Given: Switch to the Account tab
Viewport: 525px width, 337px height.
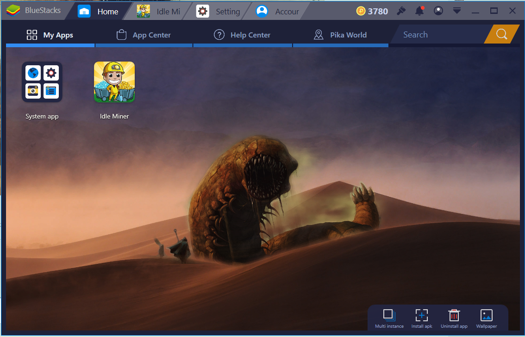Looking at the screenshot, I should tap(278, 12).
